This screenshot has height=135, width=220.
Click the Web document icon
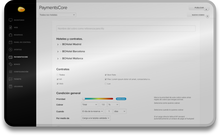click(x=10, y=27)
